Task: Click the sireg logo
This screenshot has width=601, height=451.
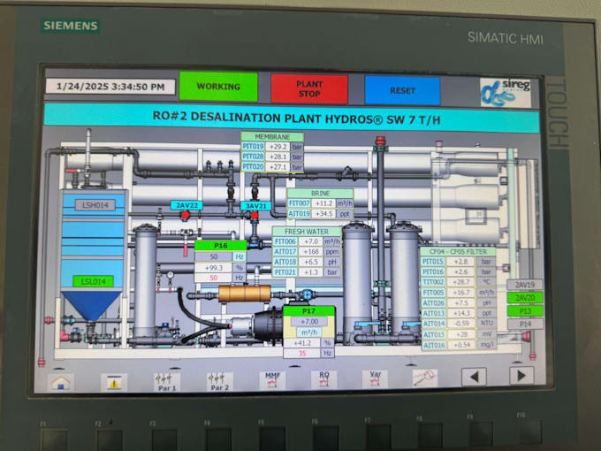Action: (506, 93)
